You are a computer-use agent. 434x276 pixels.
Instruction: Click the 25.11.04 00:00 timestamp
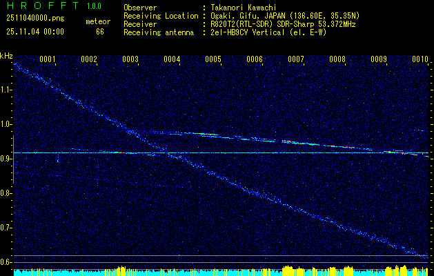35,32
